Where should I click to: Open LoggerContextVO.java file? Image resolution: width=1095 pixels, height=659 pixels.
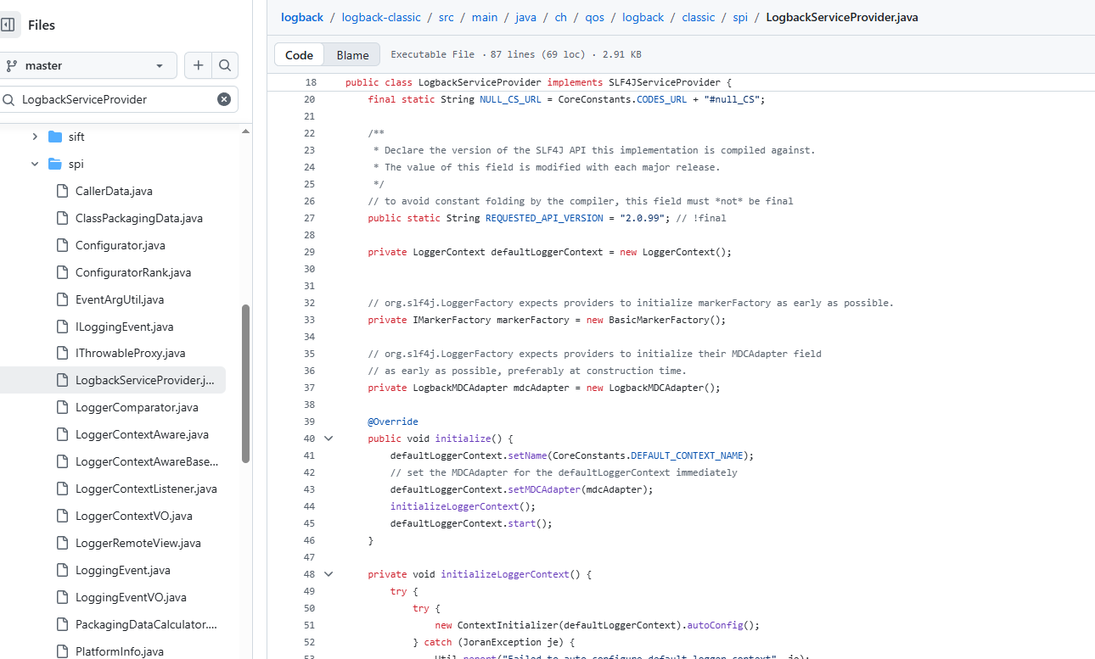[134, 516]
